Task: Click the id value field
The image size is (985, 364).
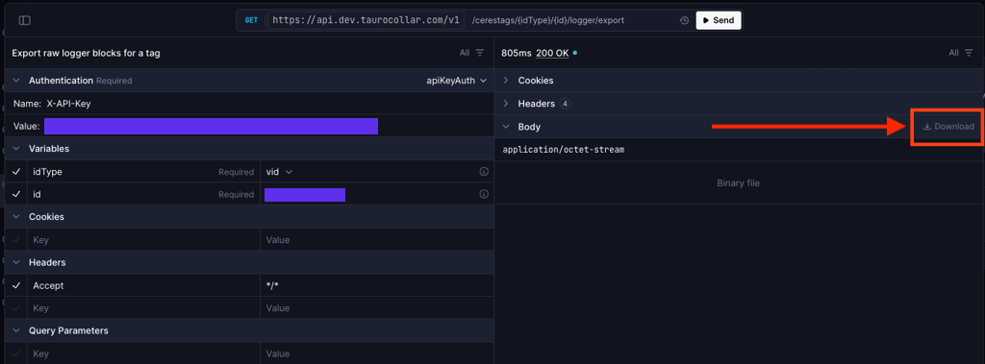Action: 305,195
